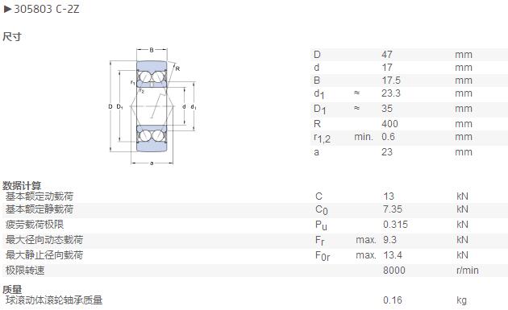Screen dimensions: 508x310
Task: Select the 质量 section heading
Action: (x=12, y=289)
